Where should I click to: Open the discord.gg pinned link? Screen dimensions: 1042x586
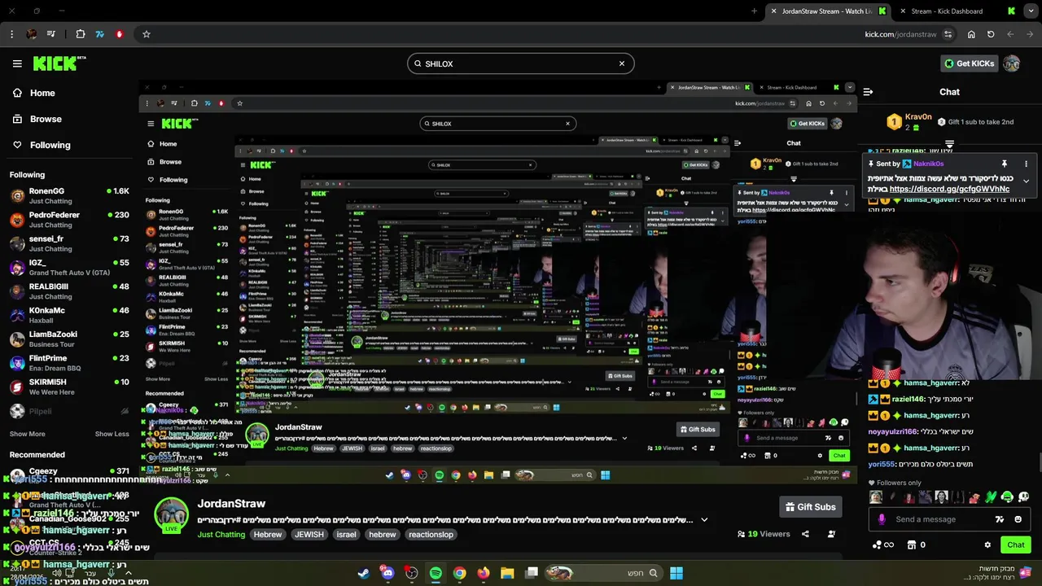pyautogui.click(x=949, y=189)
